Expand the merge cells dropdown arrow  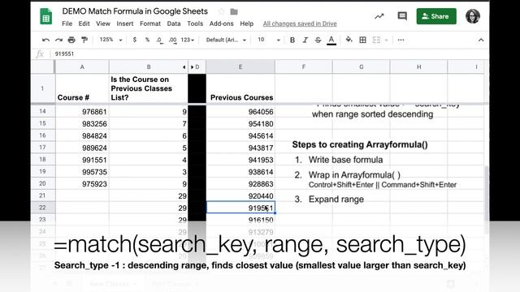[x=387, y=40]
